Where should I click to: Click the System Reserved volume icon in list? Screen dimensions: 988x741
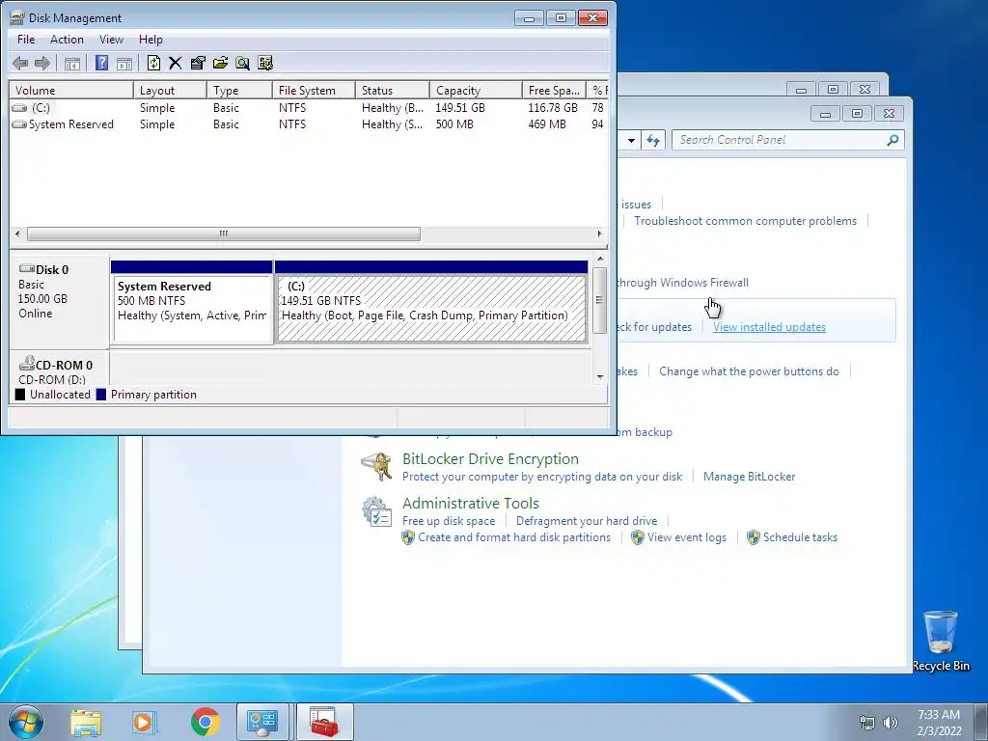19,124
